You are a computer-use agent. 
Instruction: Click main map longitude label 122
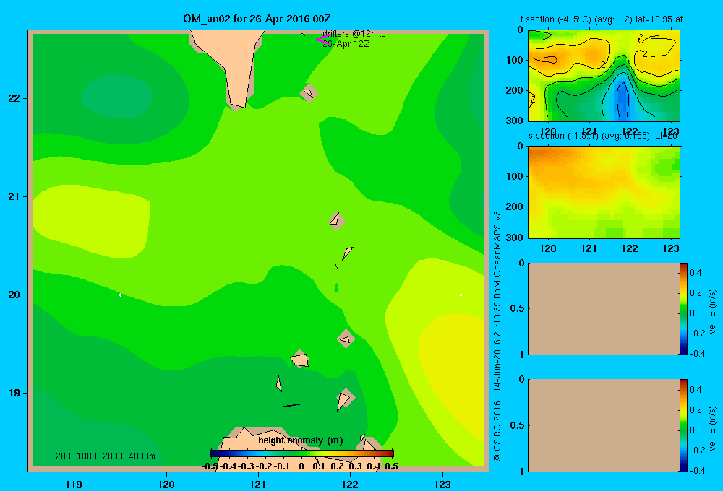pos(350,484)
